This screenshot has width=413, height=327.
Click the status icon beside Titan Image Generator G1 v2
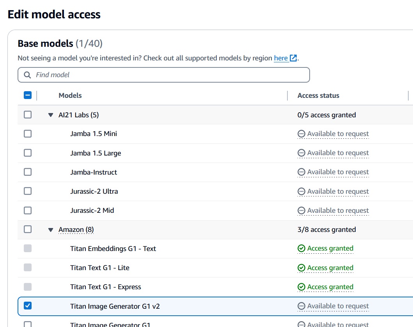301,306
